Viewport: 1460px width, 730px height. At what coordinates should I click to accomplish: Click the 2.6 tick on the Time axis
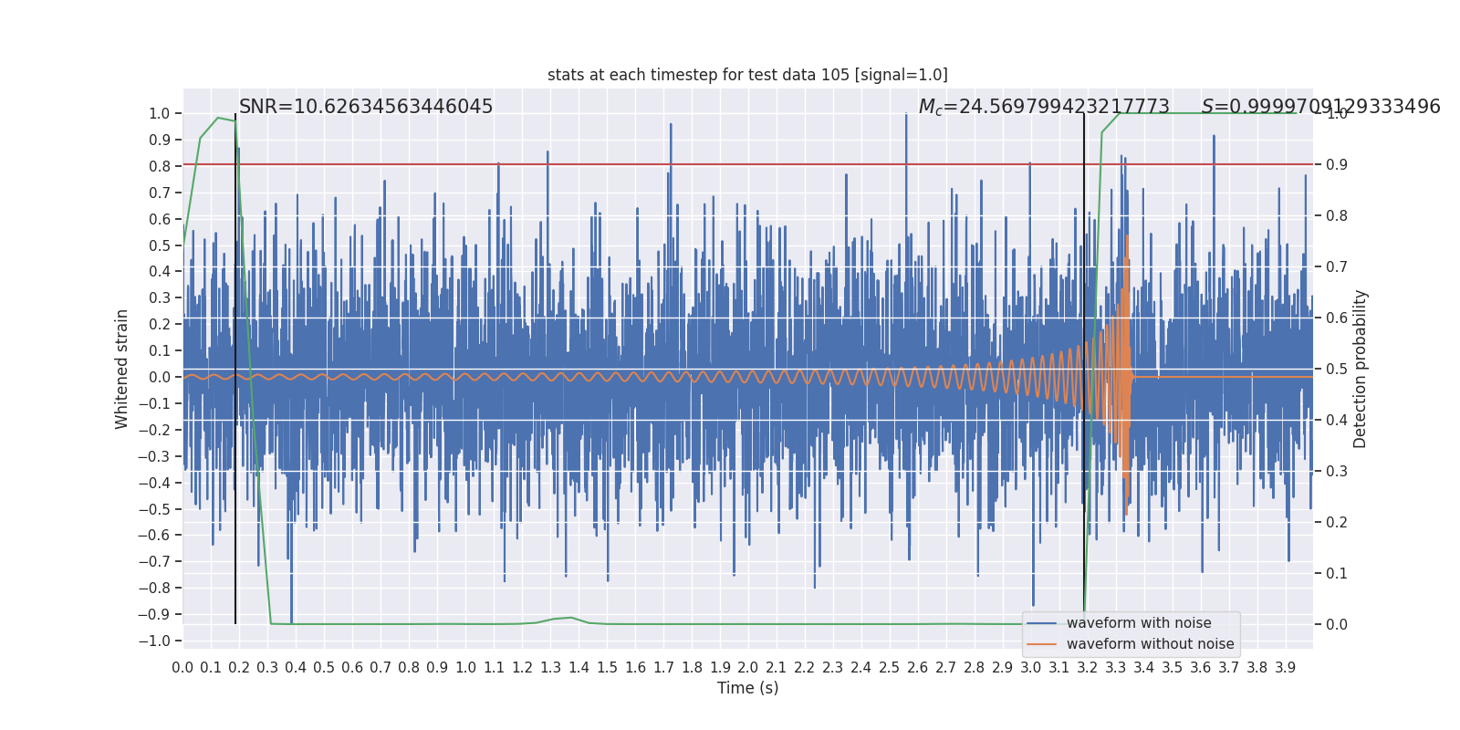[918, 667]
